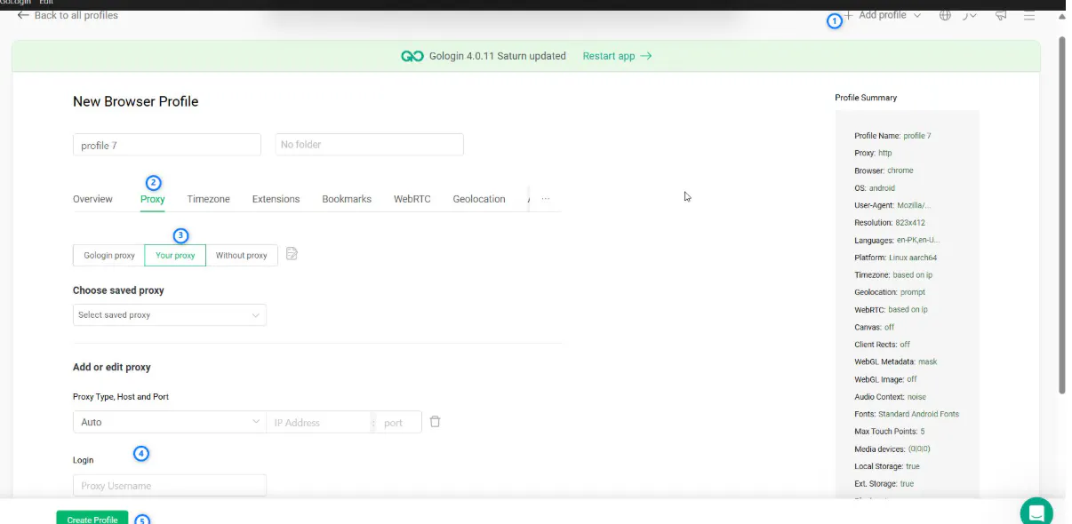This screenshot has width=1072, height=524.
Task: Show more tabs via ellipsis
Action: point(546,199)
